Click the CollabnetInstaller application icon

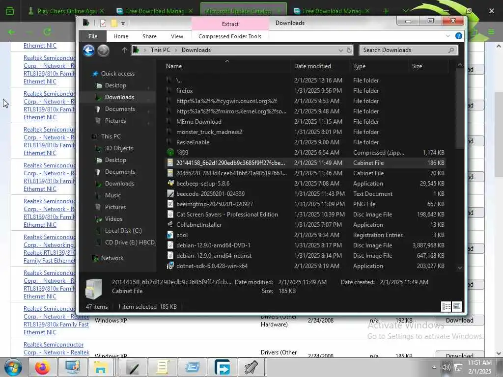click(170, 225)
